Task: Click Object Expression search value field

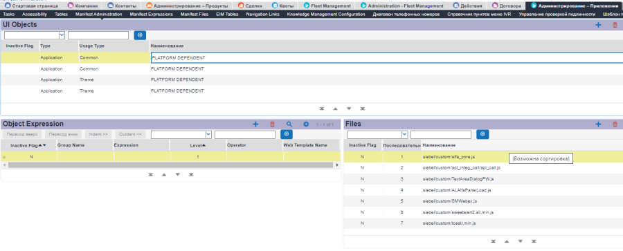Action: coord(245,135)
